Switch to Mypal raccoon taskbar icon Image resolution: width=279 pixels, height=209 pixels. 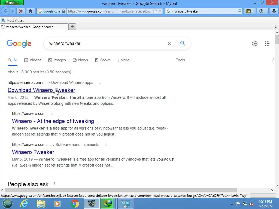(92, 204)
